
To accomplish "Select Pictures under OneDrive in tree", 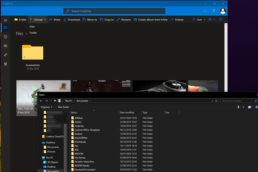I will click(x=49, y=152).
